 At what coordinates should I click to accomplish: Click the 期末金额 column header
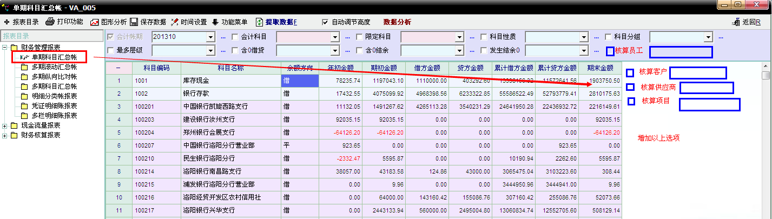click(x=600, y=68)
